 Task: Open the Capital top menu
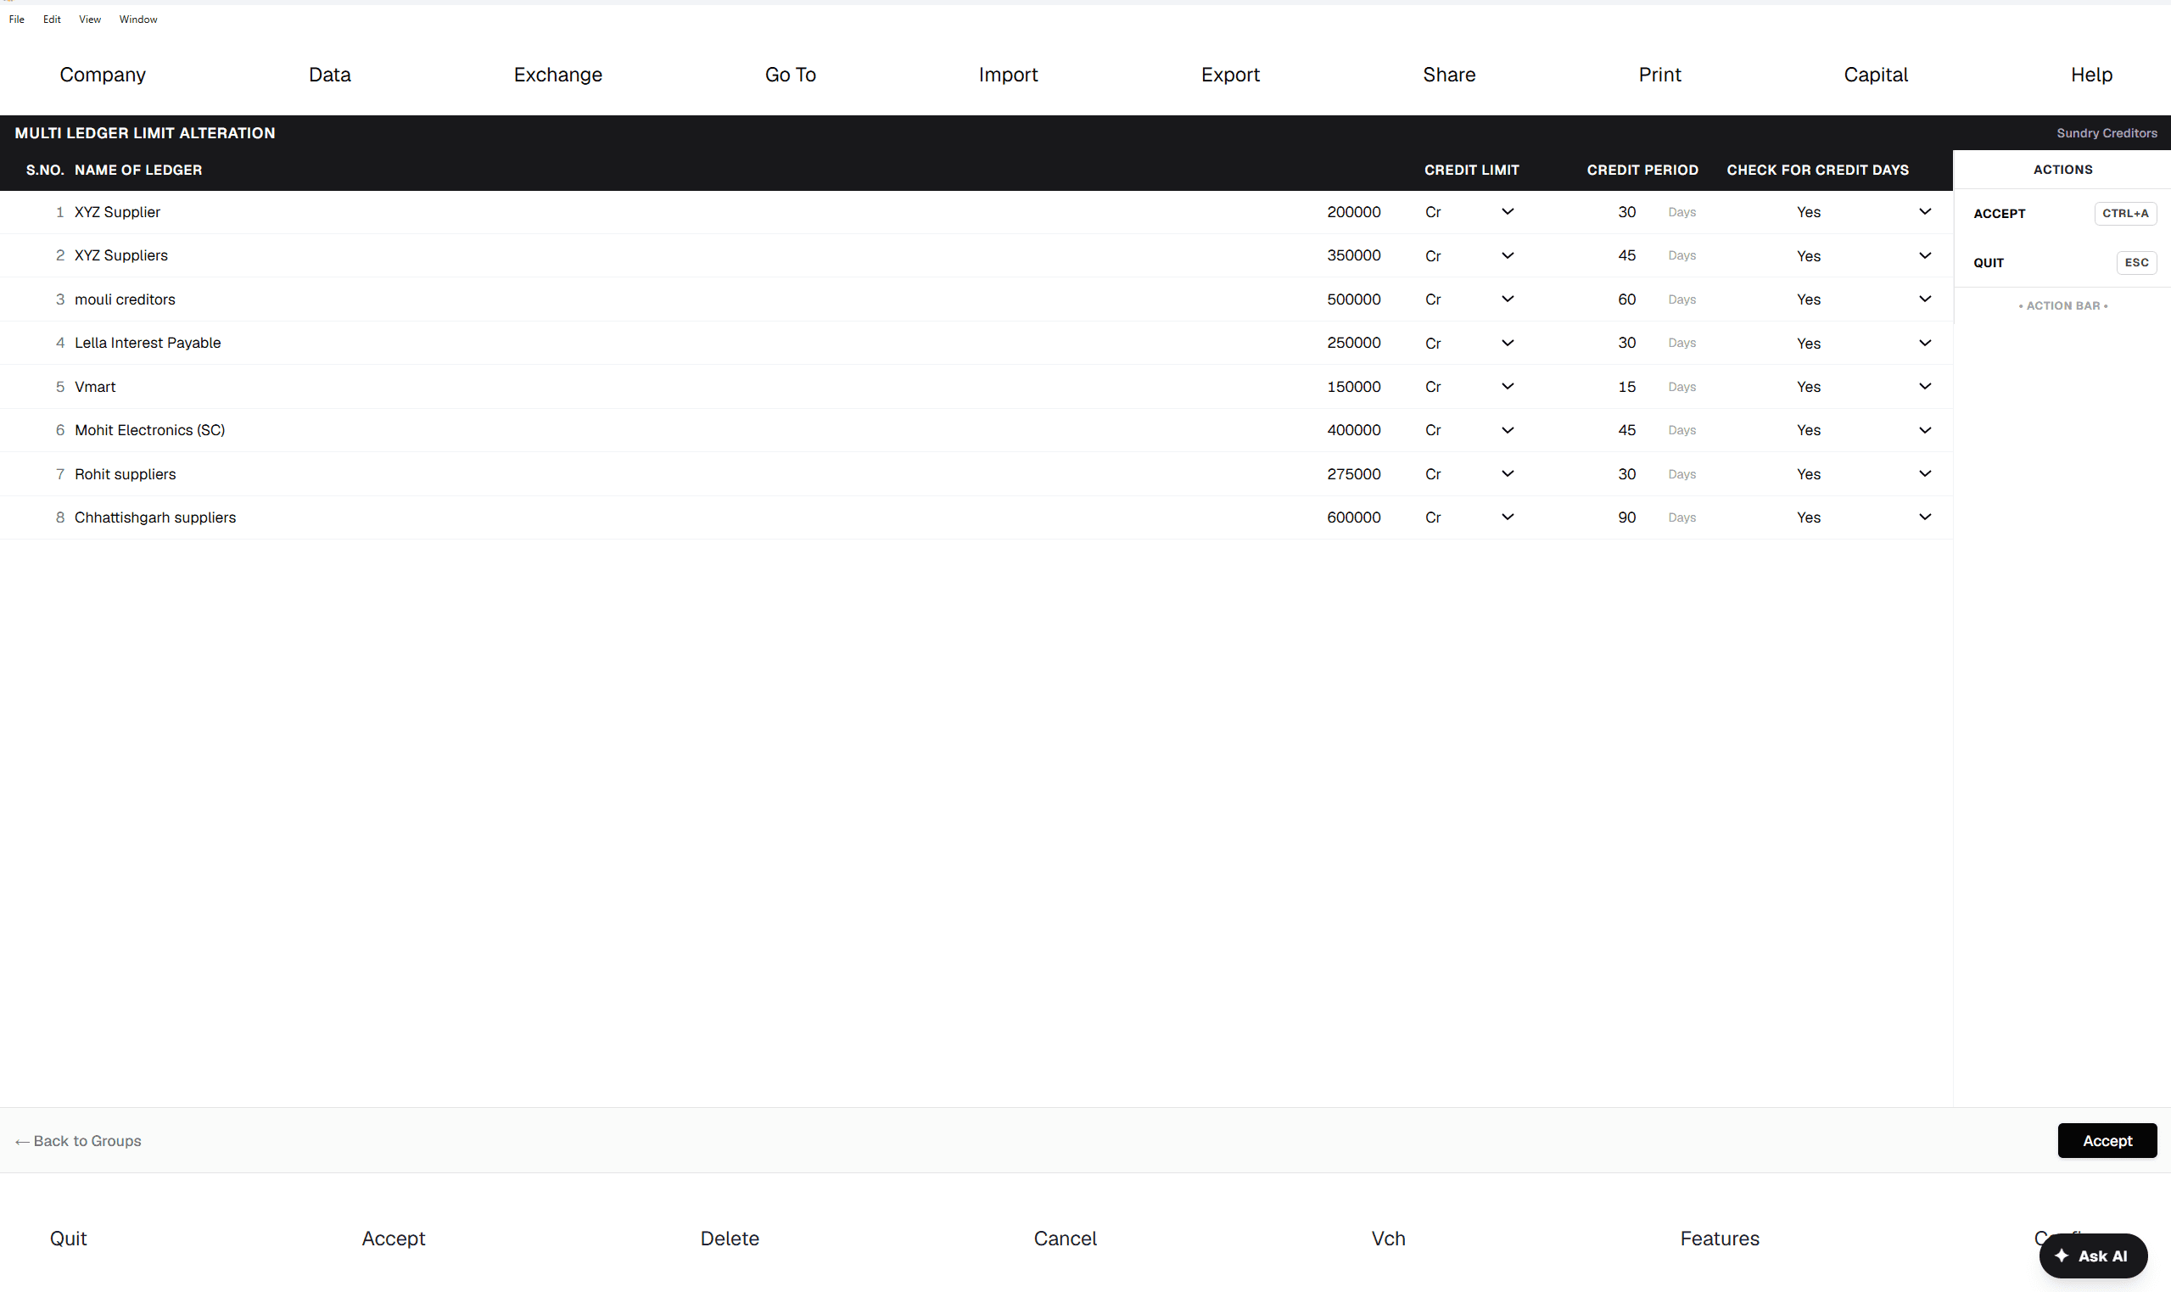1876,75
